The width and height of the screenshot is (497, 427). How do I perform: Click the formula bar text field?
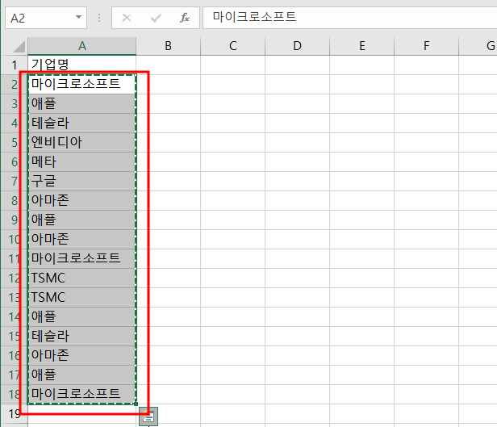click(x=350, y=18)
